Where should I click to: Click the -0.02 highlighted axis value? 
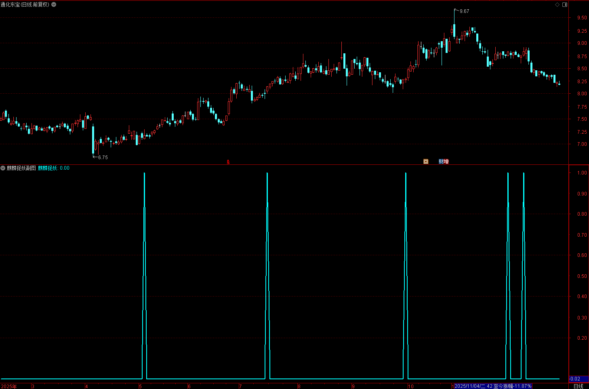click(x=578, y=379)
